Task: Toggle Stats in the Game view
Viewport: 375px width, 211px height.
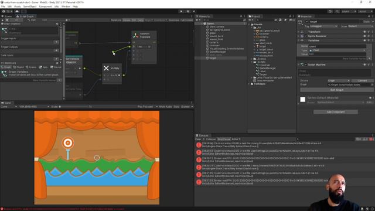Action: [x=176, y=107]
